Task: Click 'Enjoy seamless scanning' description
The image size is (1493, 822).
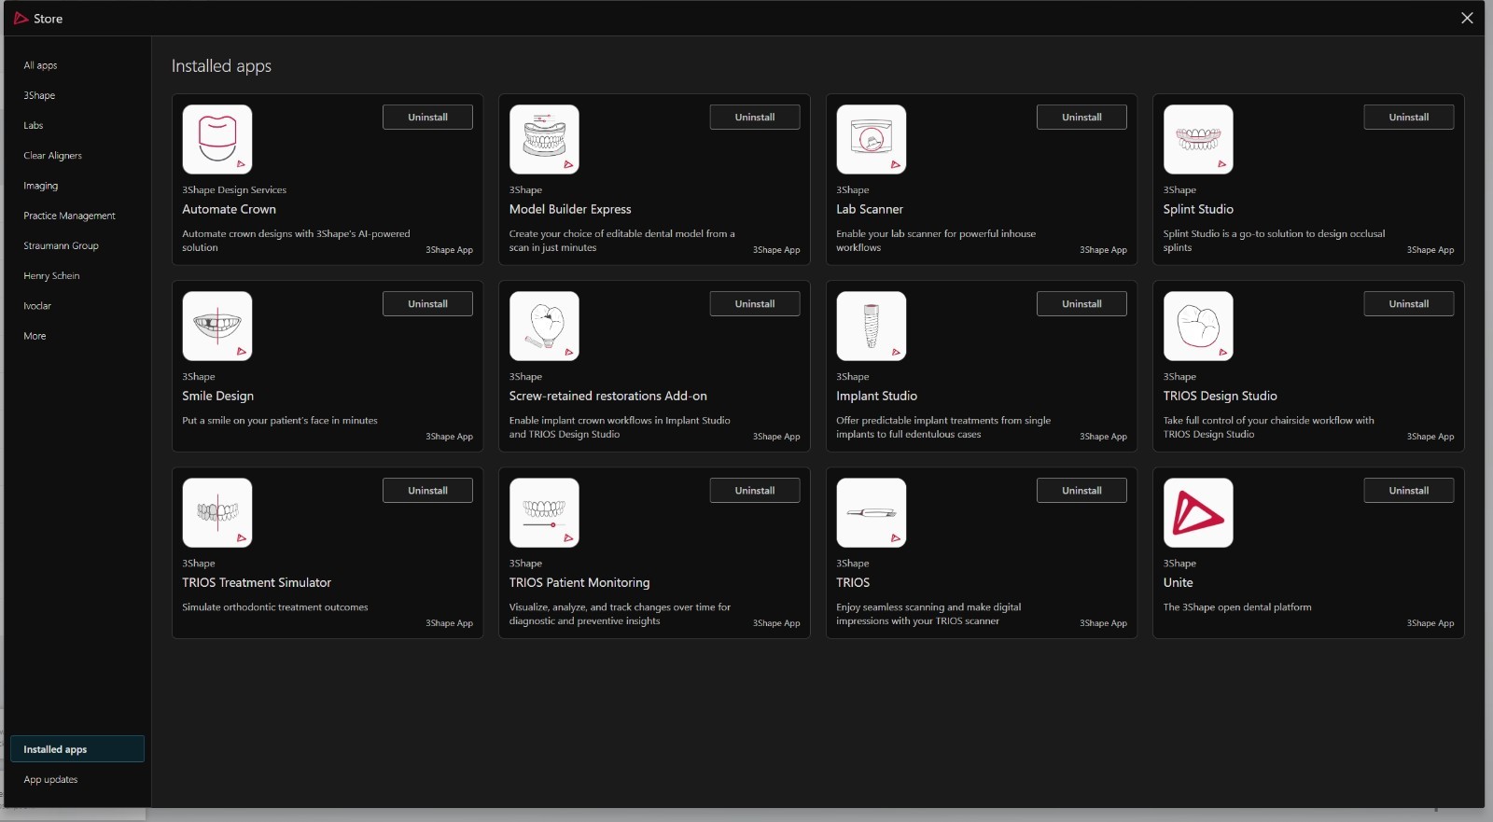Action: 928,614
